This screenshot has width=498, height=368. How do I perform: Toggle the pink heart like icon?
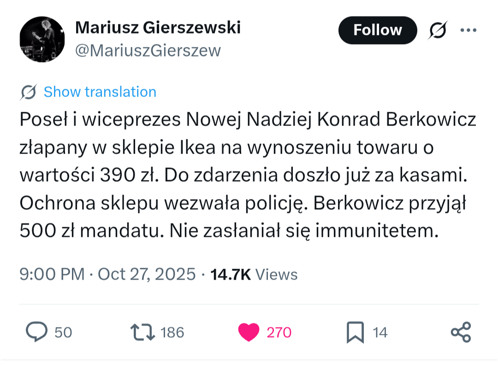tap(249, 332)
